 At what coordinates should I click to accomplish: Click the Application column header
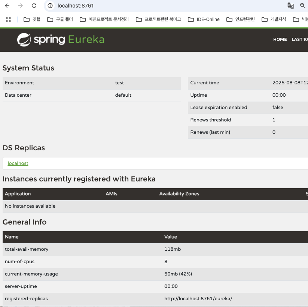click(x=18, y=194)
